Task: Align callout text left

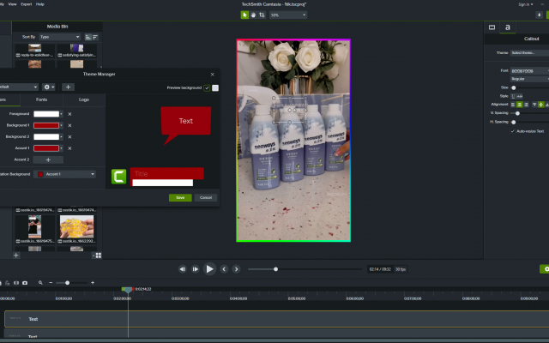Action: coord(513,105)
